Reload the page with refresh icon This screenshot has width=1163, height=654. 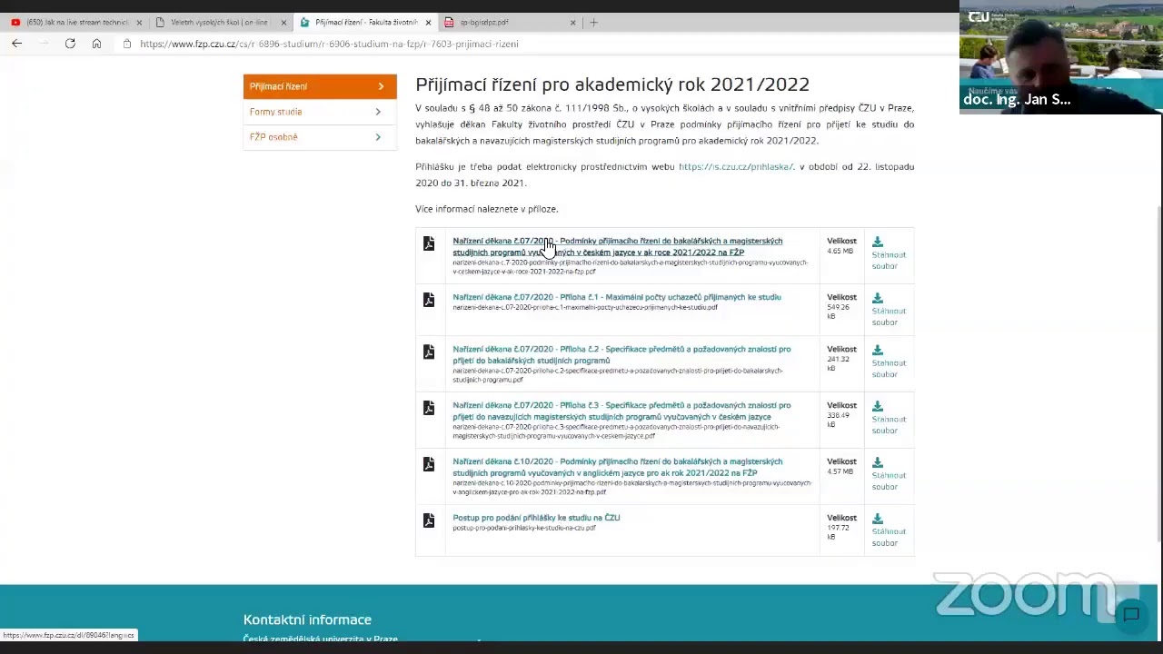70,44
